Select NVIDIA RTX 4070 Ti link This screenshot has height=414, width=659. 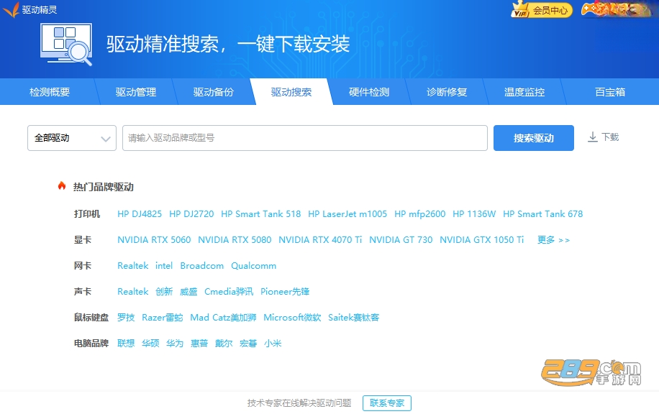pos(320,240)
